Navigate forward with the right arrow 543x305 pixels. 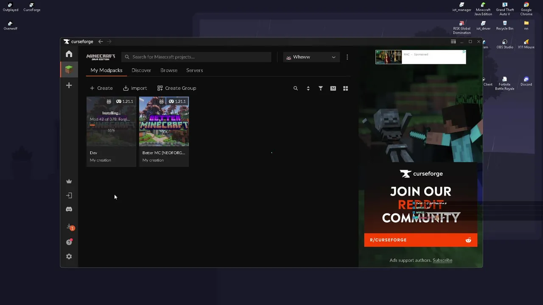click(x=109, y=42)
